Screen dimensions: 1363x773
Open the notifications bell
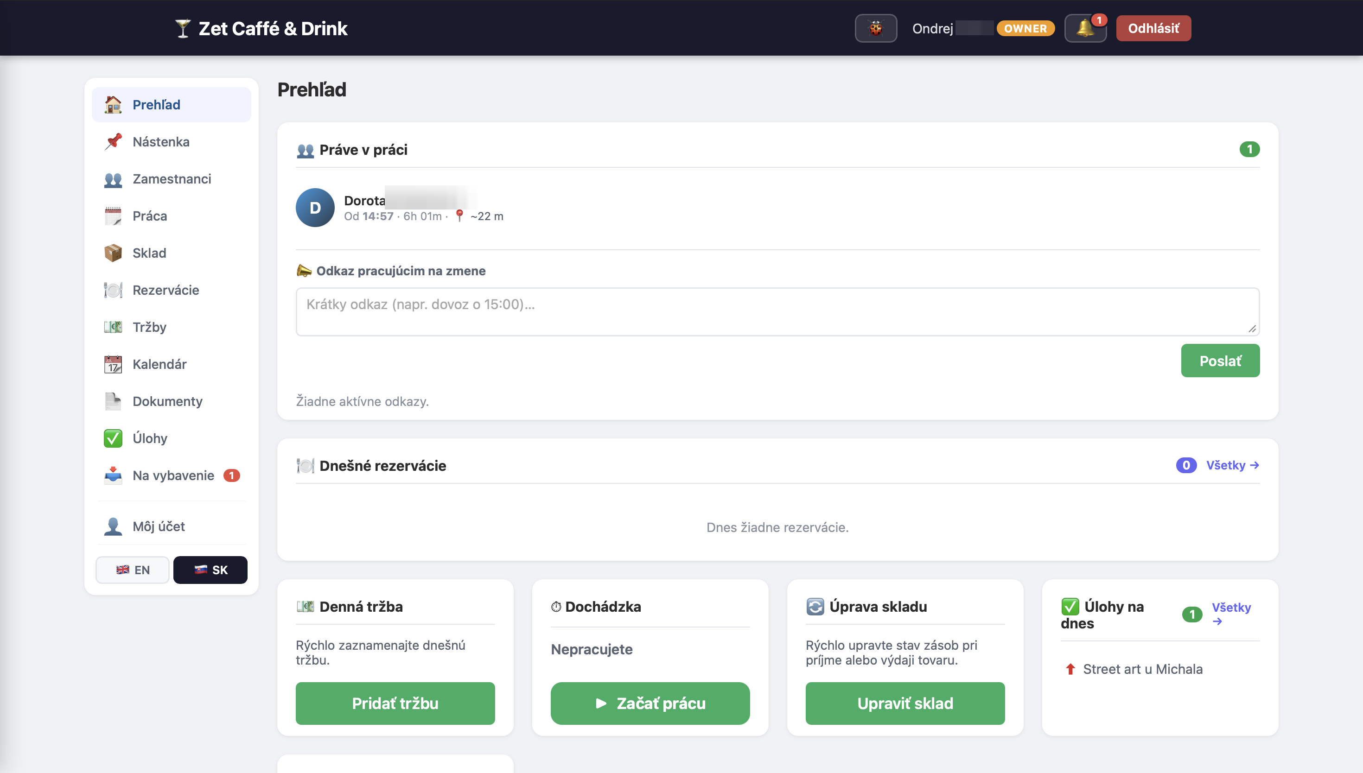[x=1085, y=28]
